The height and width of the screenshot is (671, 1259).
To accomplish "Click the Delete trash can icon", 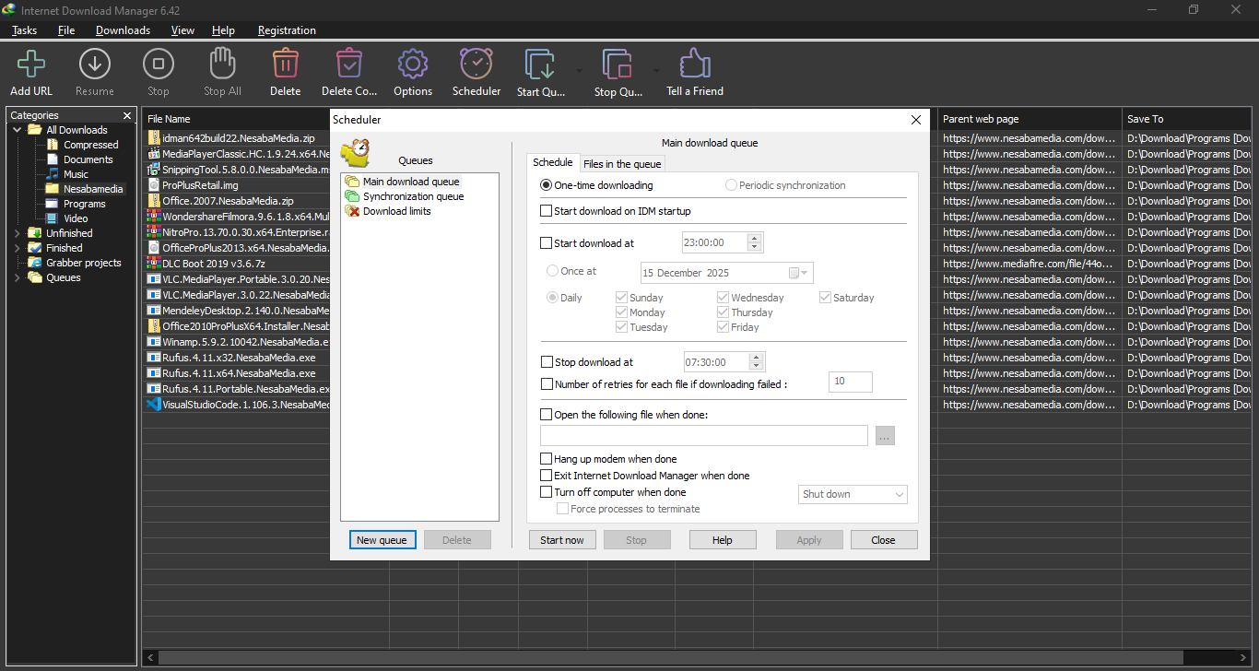I will pos(285,65).
